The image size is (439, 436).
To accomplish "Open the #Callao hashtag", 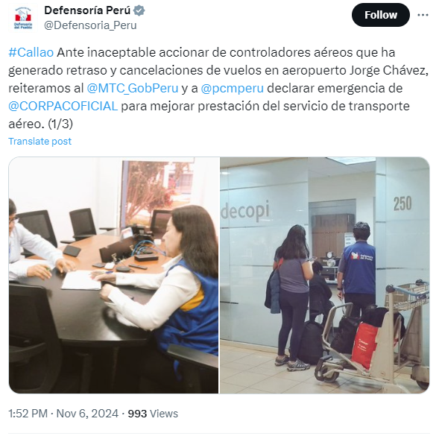I will pyautogui.click(x=31, y=52).
